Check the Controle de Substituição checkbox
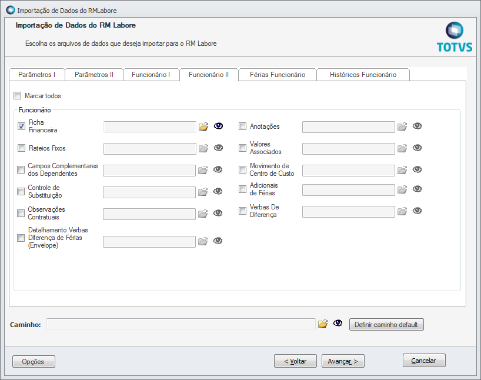This screenshot has width=481, height=380. point(21,192)
